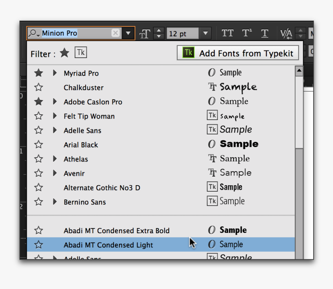Choose Adobe Caslon Pro font
333x289 pixels.
click(x=93, y=102)
